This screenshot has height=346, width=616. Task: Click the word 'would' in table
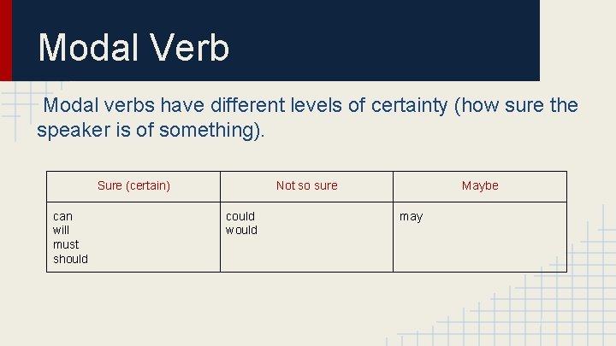(241, 231)
